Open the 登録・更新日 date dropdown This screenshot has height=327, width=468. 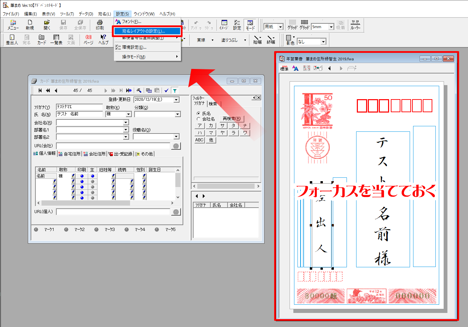click(176, 100)
